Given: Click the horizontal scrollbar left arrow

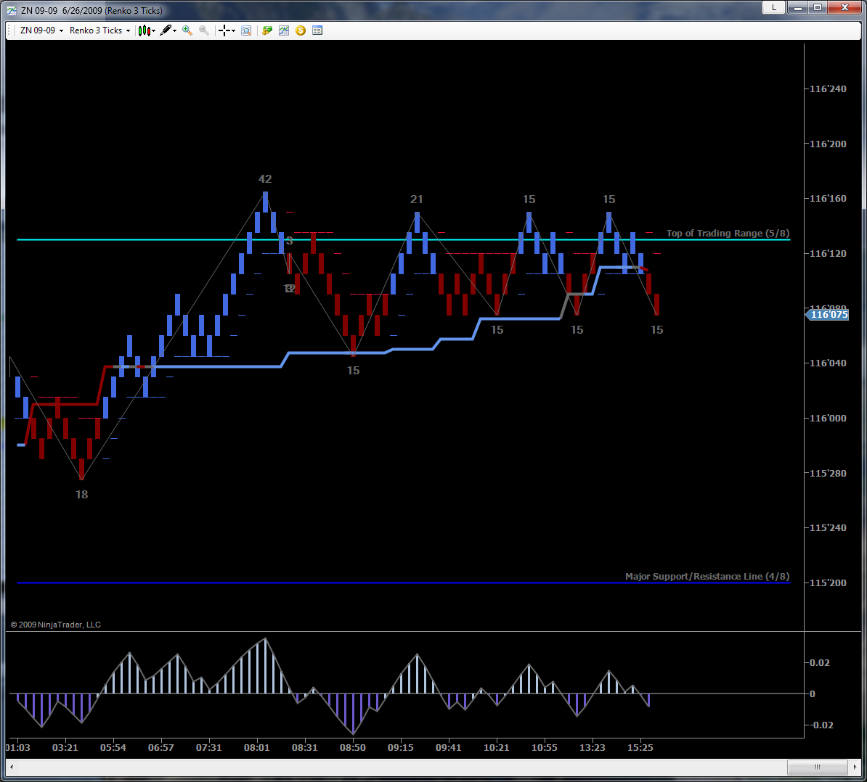Looking at the screenshot, I should 12,767.
